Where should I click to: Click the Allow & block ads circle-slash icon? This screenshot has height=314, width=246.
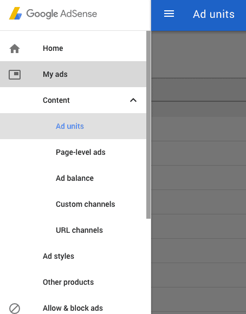pyautogui.click(x=15, y=308)
